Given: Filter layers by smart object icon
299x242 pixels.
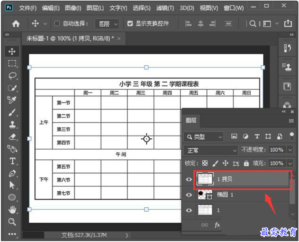Looking at the screenshot, I should click(x=279, y=136).
